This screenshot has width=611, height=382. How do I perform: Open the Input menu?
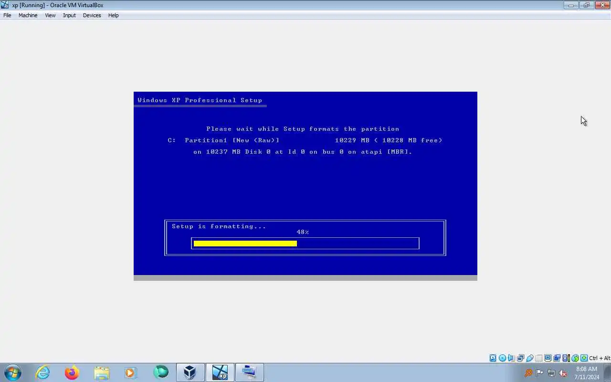[69, 15]
